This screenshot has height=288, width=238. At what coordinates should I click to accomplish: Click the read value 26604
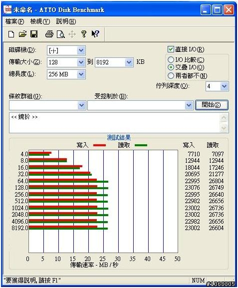pyautogui.click(x=217, y=228)
